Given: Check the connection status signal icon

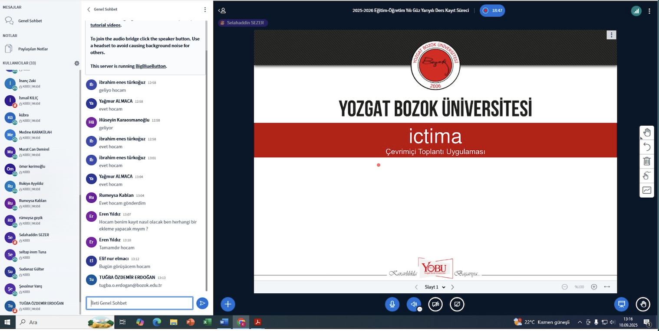Looking at the screenshot, I should point(636,11).
